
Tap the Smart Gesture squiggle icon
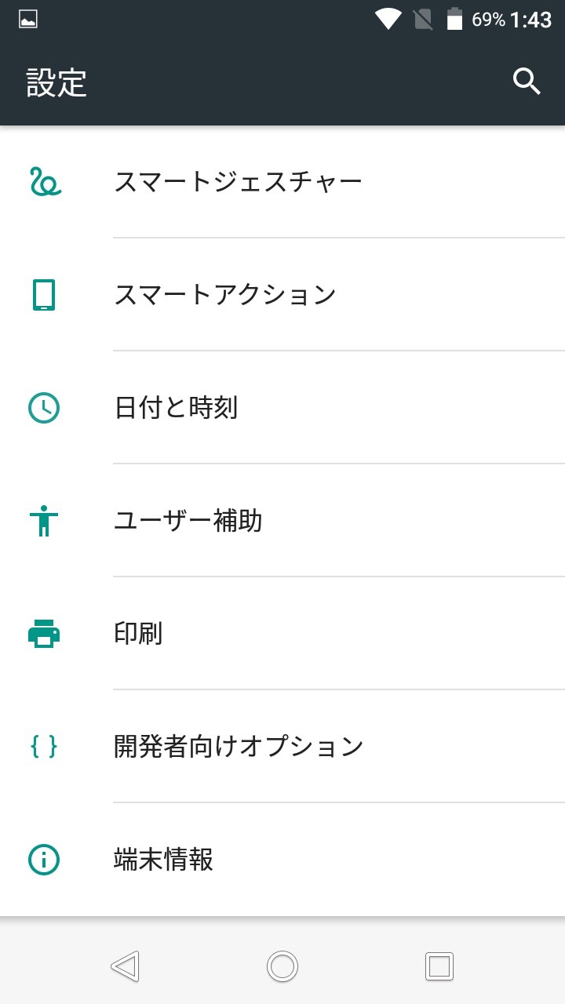[45, 182]
